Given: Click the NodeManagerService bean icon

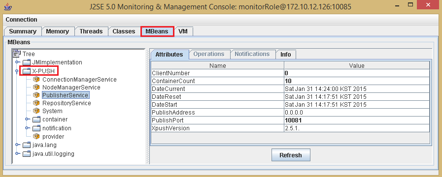Looking at the screenshot, I should point(36,87).
